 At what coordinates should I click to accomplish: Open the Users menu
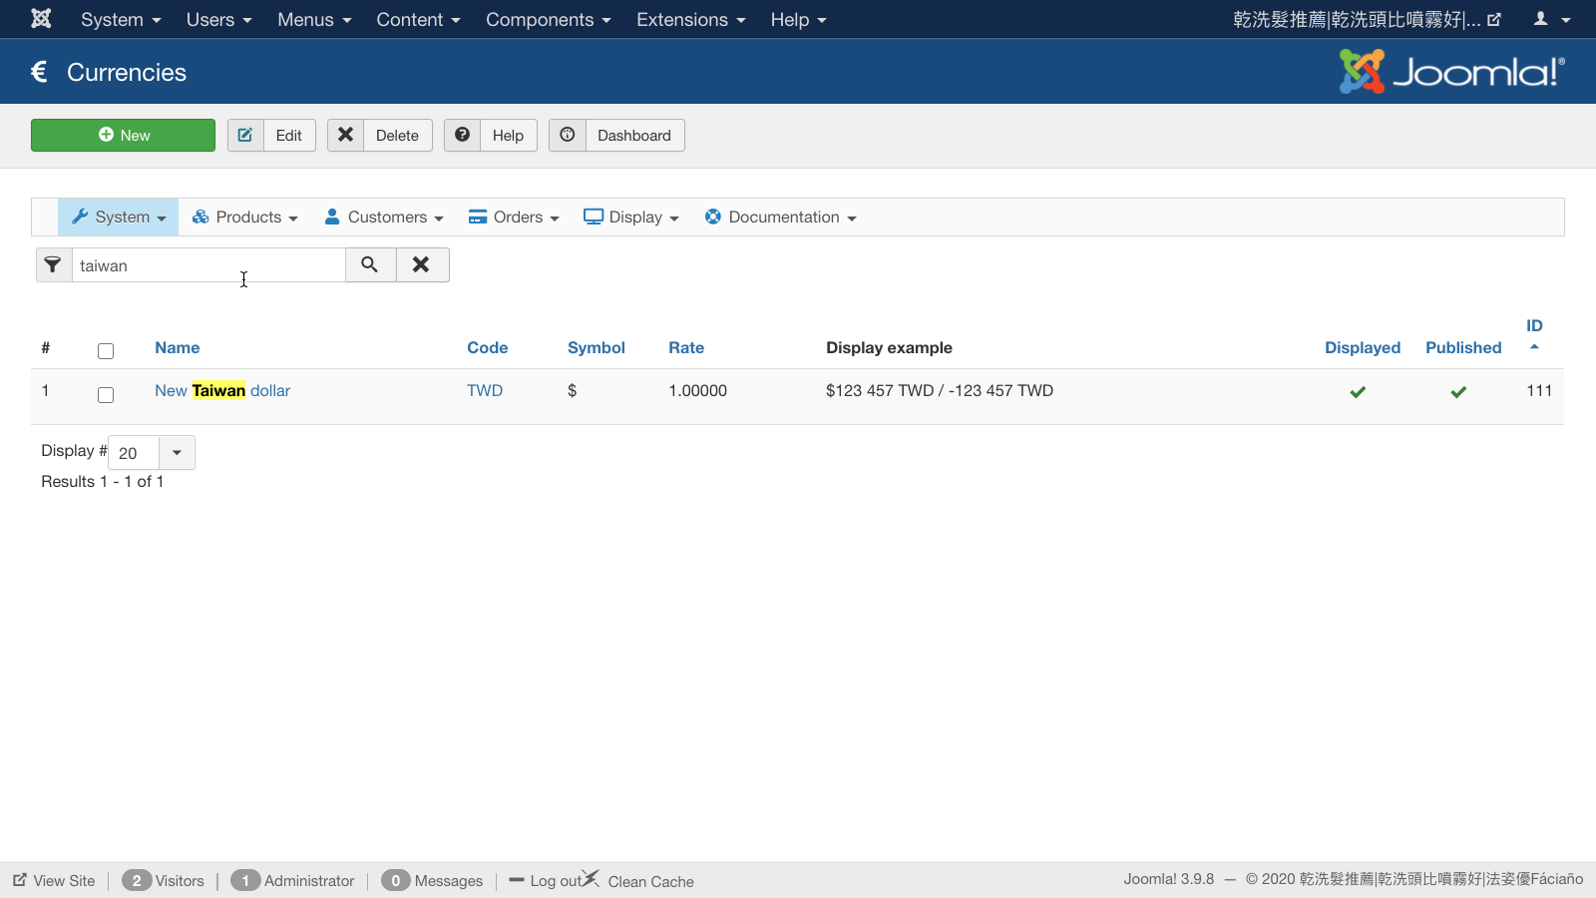[x=218, y=20]
